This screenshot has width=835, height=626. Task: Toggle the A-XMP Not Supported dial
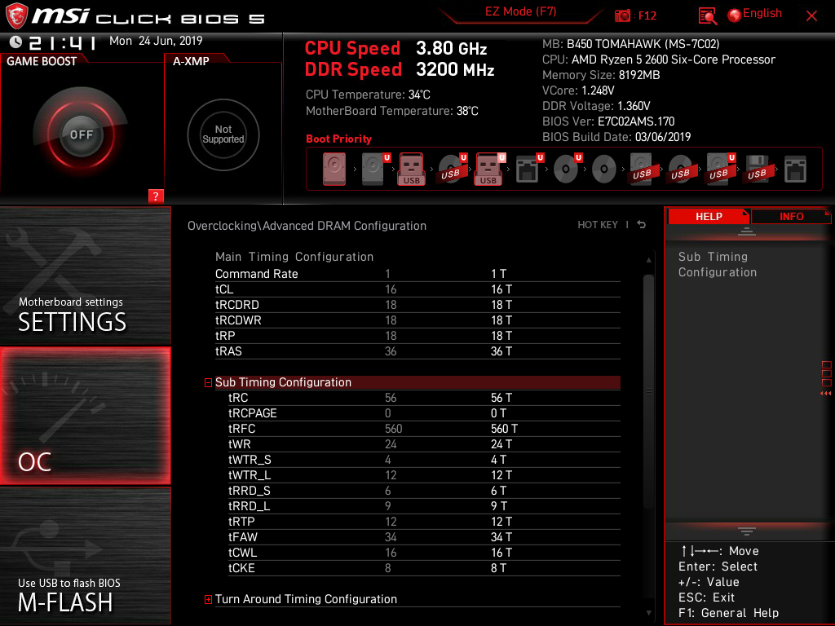(x=223, y=134)
